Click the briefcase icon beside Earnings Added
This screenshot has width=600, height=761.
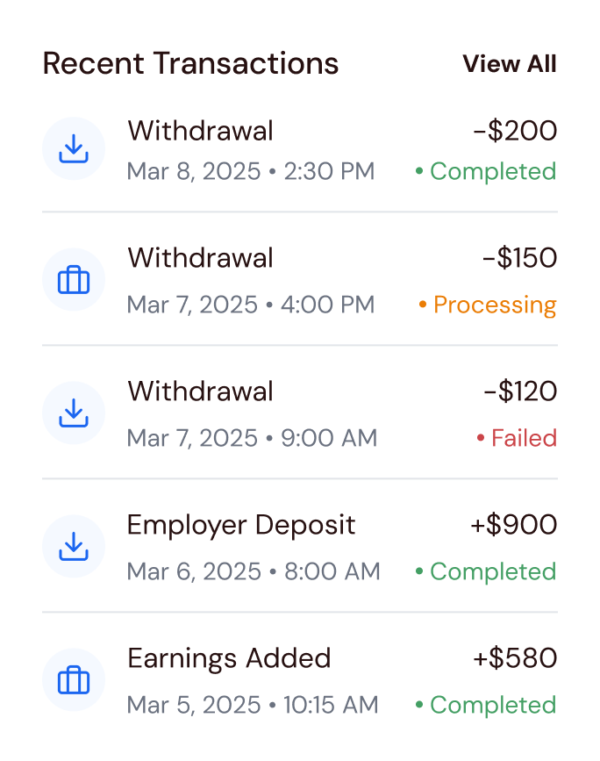tap(74, 680)
